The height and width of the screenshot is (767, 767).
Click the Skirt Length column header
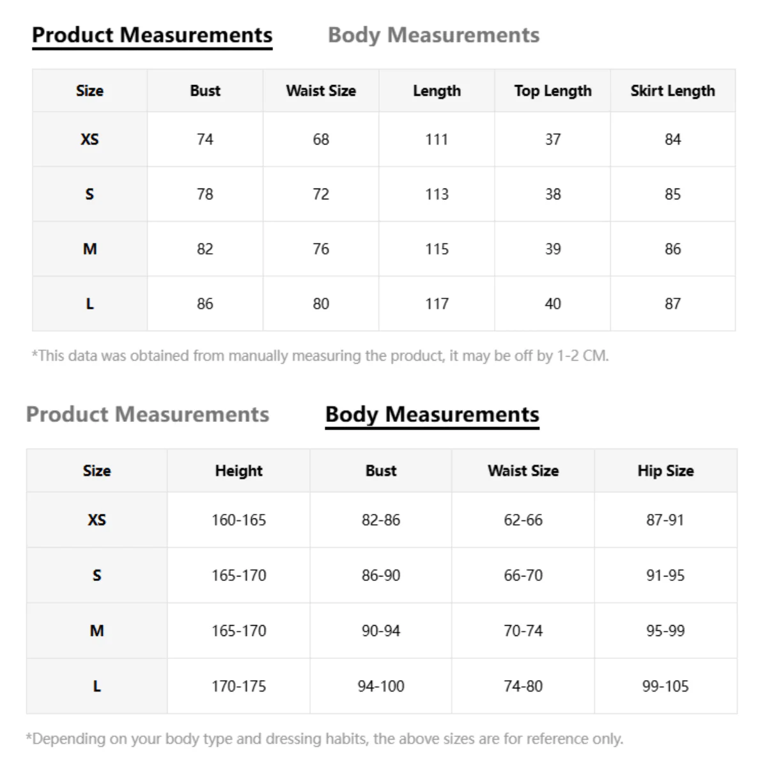[x=672, y=91]
